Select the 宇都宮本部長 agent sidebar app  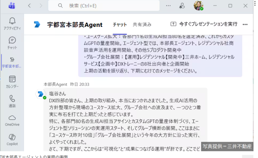coord(12,62)
